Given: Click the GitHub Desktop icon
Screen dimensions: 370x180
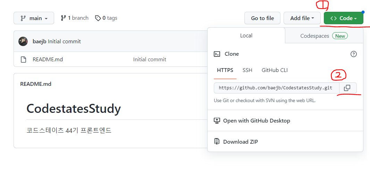Looking at the screenshot, I should coord(217,120).
